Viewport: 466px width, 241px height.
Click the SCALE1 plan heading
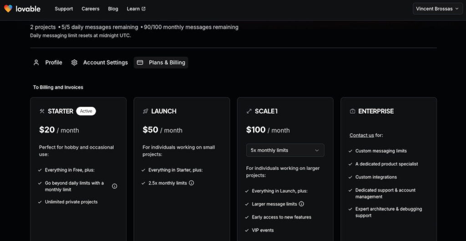[266, 111]
